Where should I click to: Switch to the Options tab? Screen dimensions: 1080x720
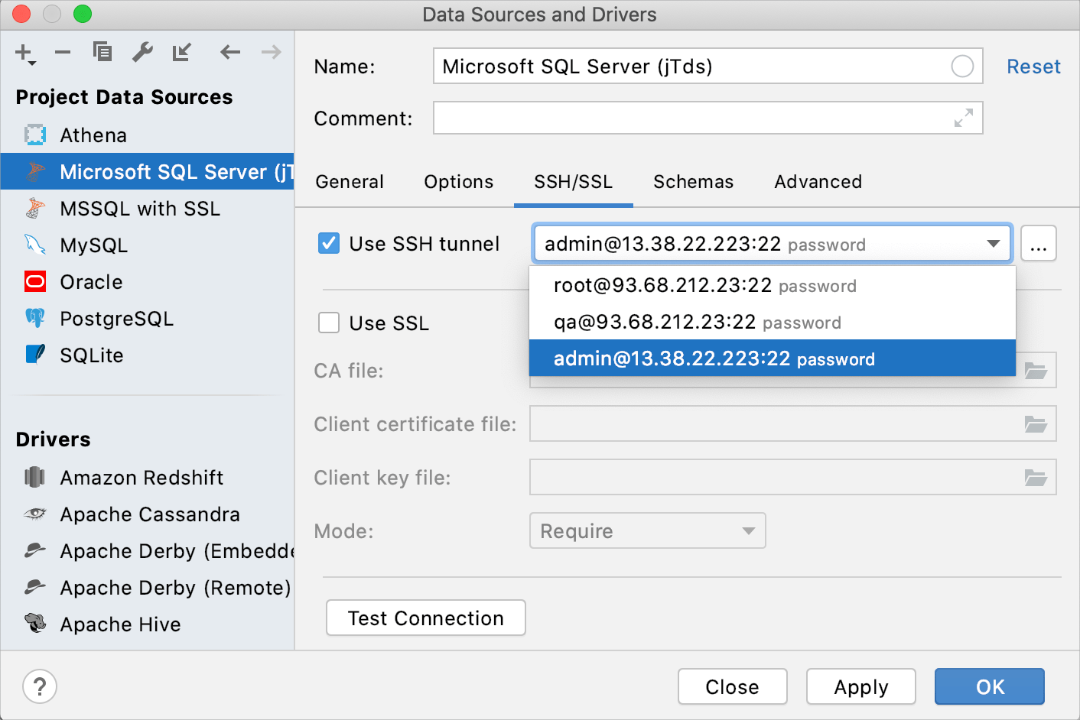point(459,182)
